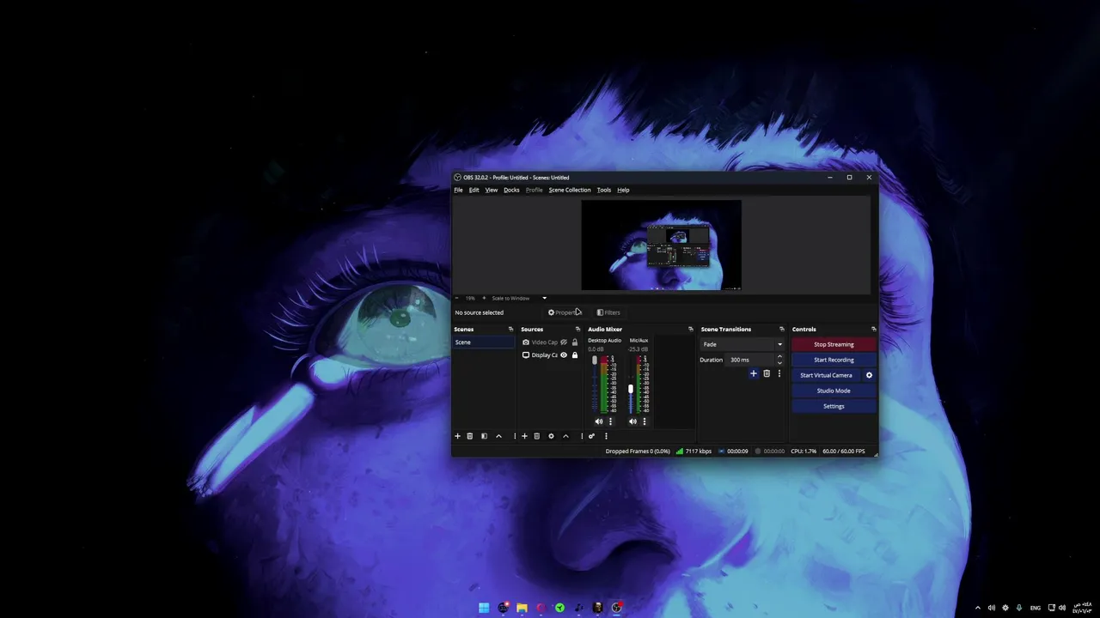1100x618 pixels.
Task: Open transition properties three-dot menu
Action: click(779, 373)
